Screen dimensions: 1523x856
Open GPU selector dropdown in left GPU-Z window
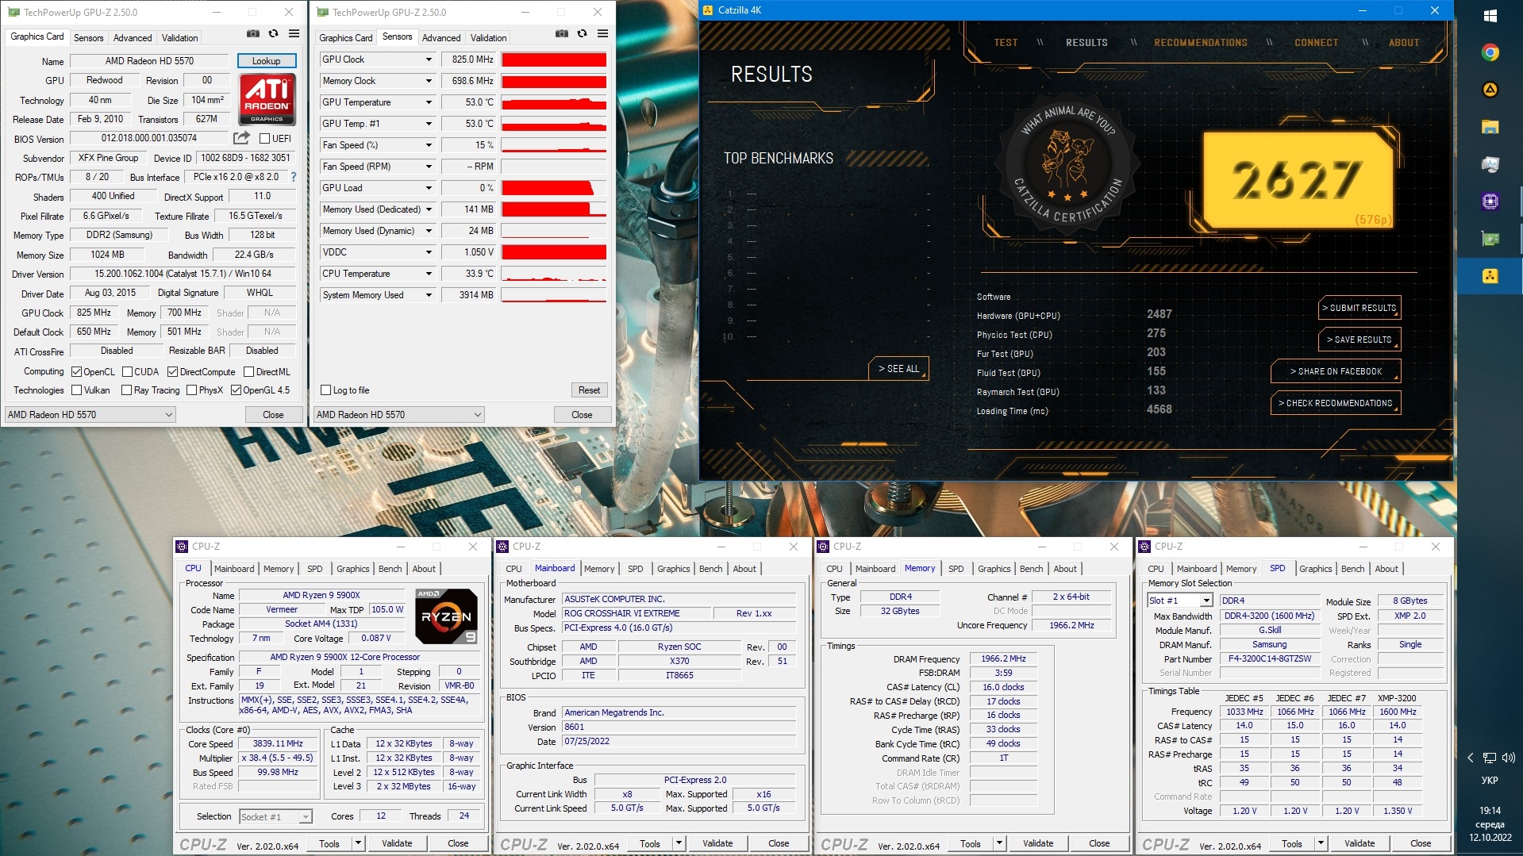[90, 415]
